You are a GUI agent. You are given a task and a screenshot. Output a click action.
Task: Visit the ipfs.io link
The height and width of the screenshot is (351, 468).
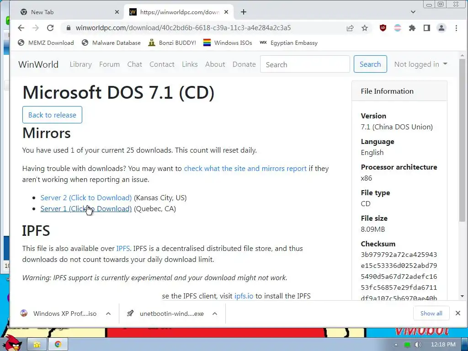pyautogui.click(x=244, y=296)
